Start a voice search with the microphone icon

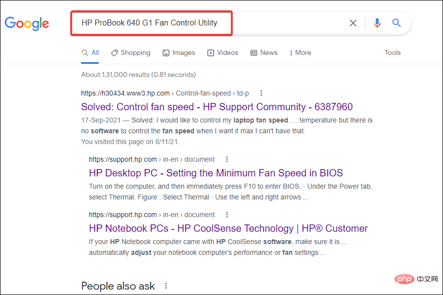tap(377, 23)
